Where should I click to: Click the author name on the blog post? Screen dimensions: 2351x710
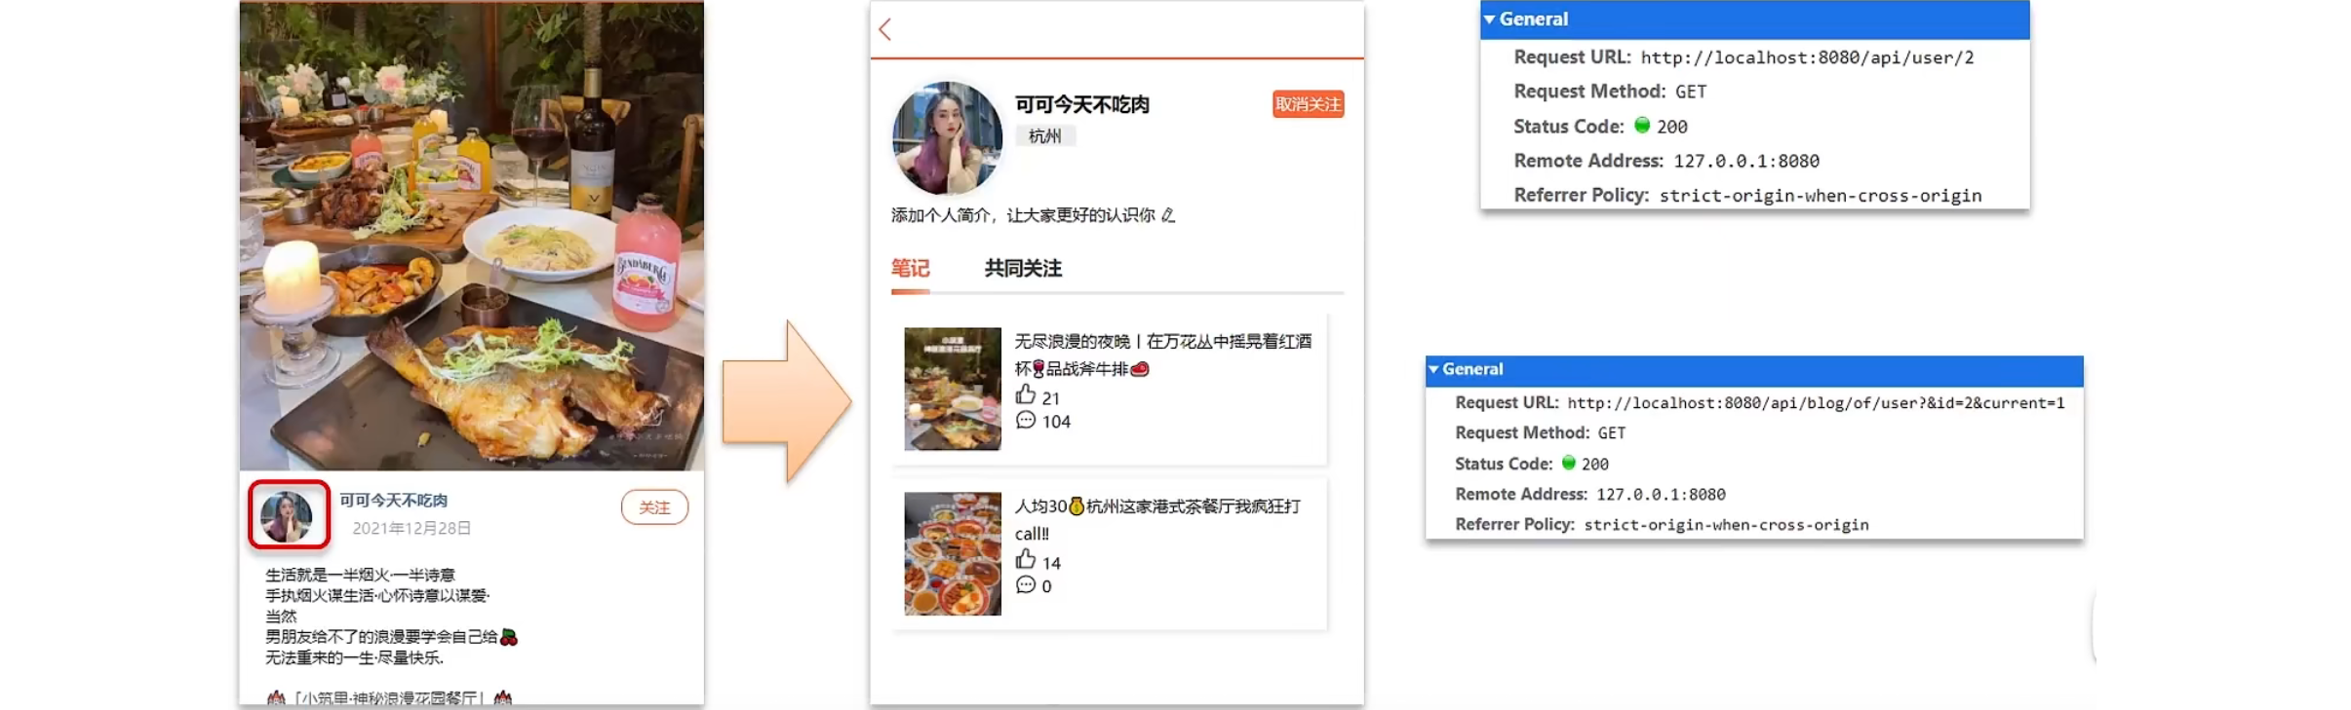tap(393, 501)
